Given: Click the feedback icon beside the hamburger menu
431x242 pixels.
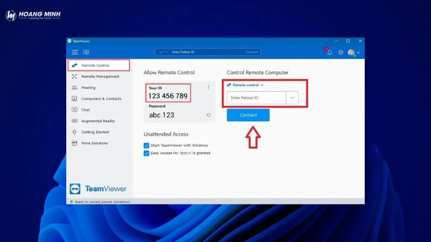Looking at the screenshot, I should click(x=86, y=52).
